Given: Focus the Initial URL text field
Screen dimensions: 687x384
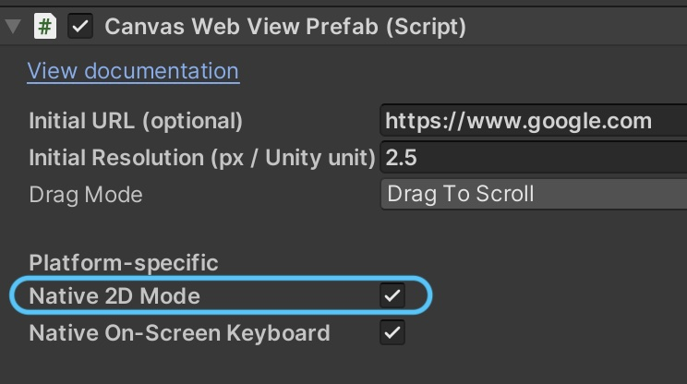Looking at the screenshot, I should coord(533,121).
